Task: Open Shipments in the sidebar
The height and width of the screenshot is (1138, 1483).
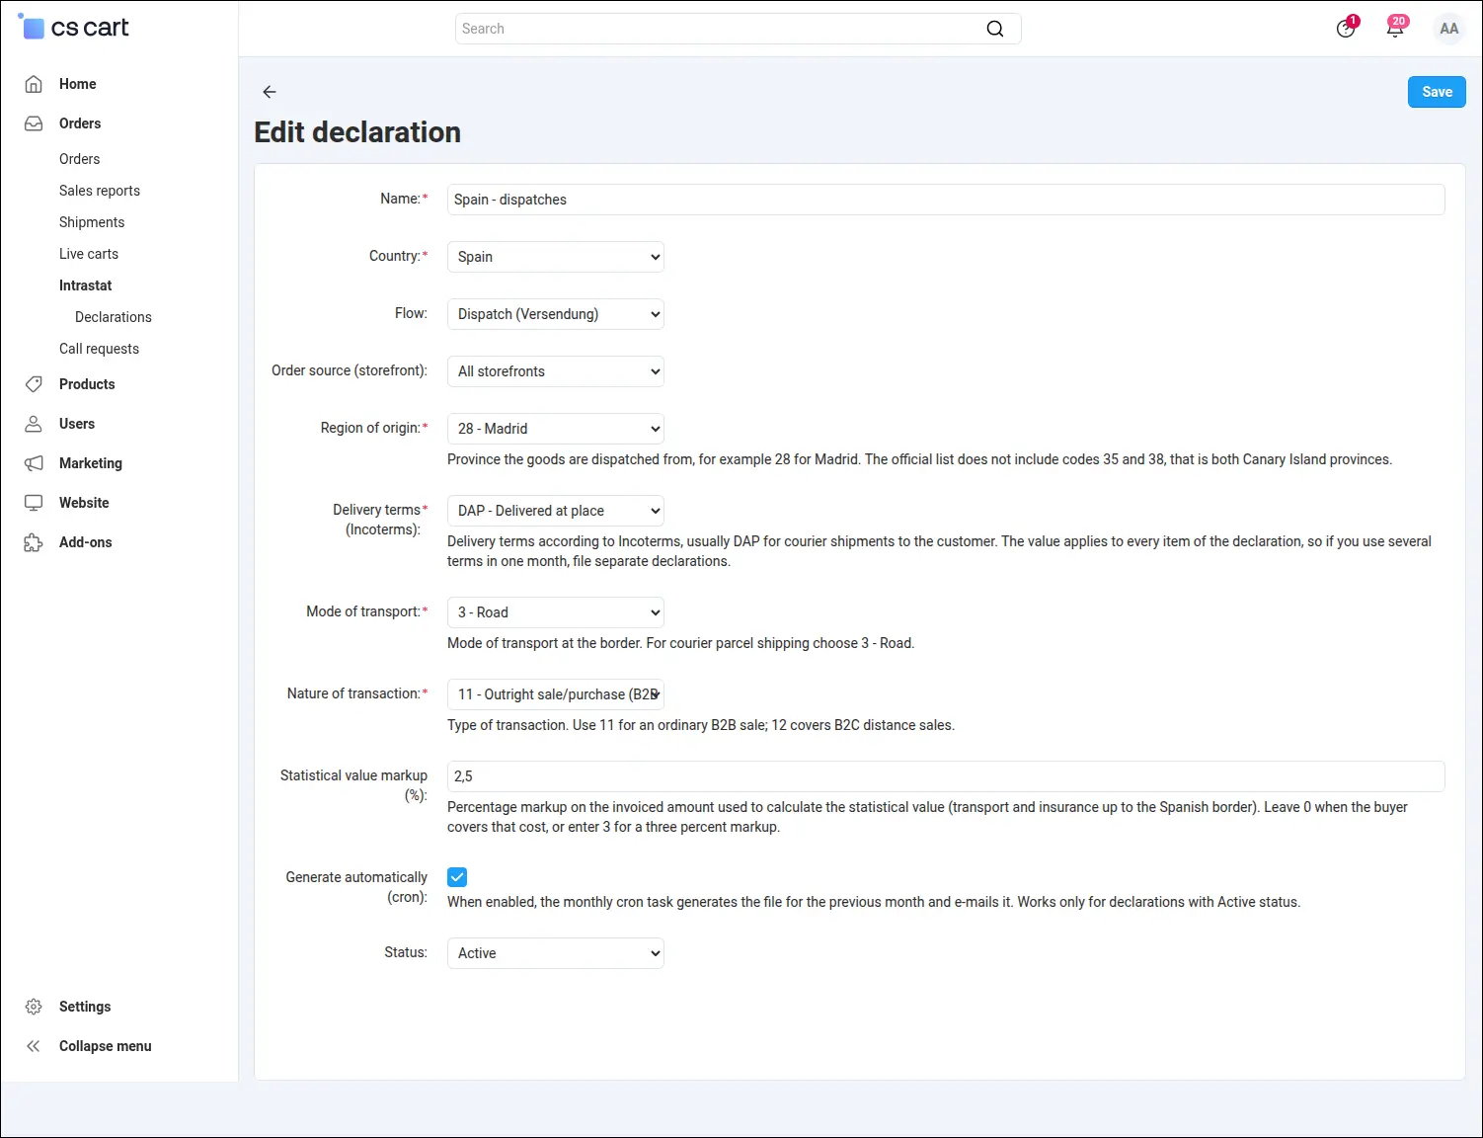Action: tap(92, 222)
